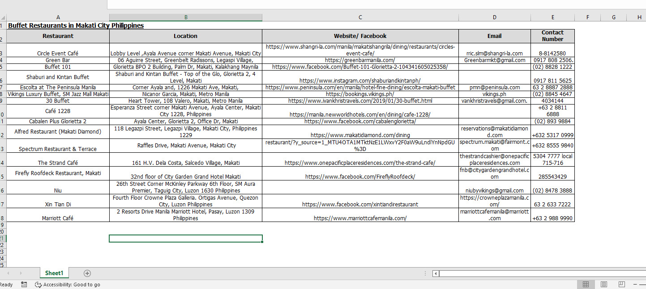The height and width of the screenshot is (289, 646).
Task: Select the Green Bar cell
Action: [x=58, y=60]
